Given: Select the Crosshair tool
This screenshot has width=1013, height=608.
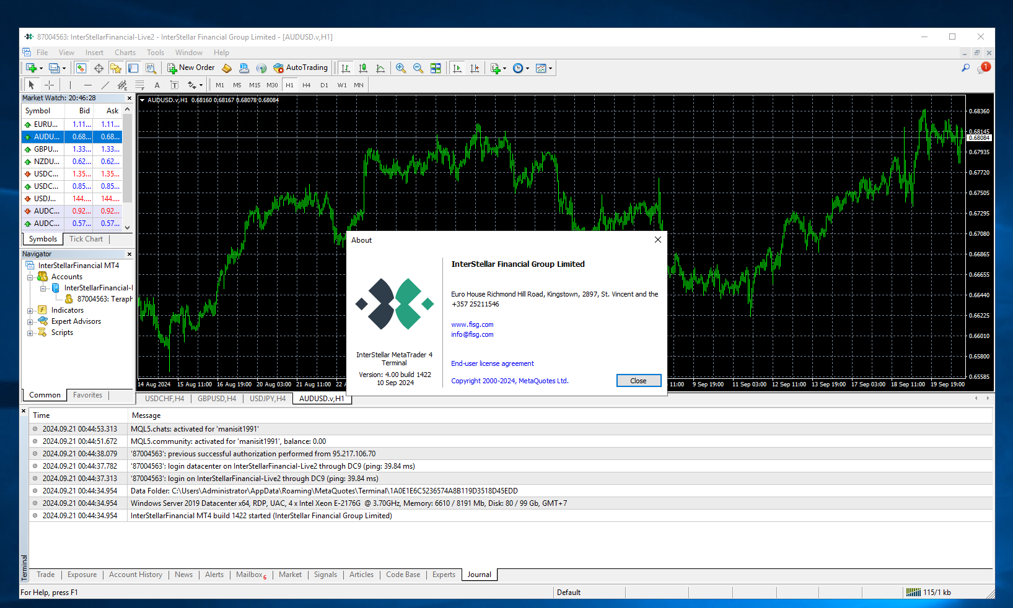Looking at the screenshot, I should tap(50, 85).
